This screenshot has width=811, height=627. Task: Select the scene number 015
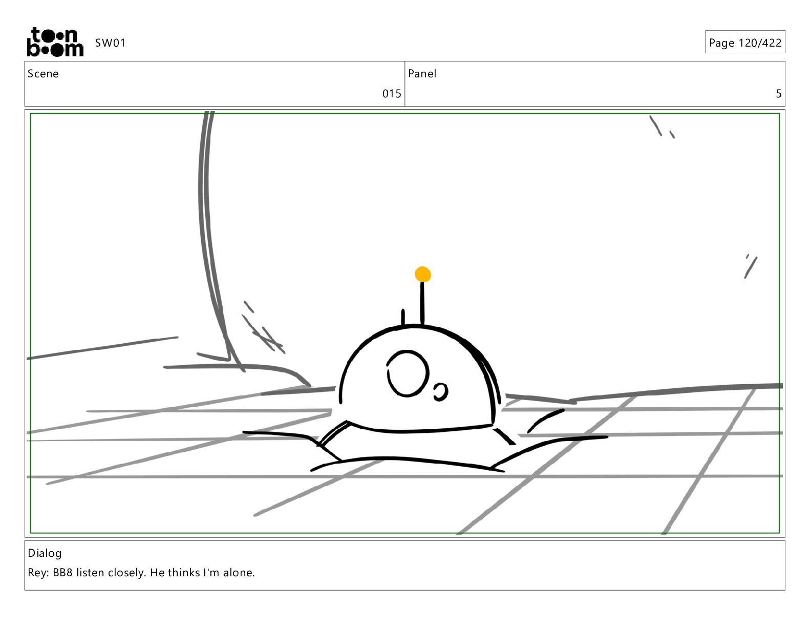click(x=392, y=94)
